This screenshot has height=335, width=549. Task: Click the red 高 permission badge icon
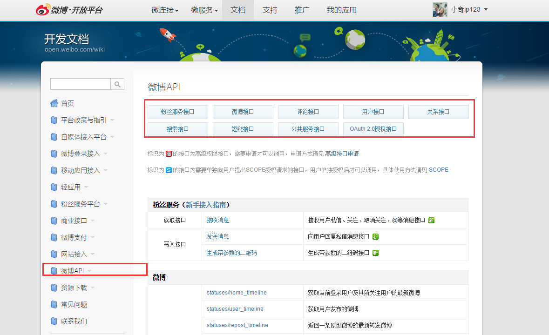click(x=169, y=154)
